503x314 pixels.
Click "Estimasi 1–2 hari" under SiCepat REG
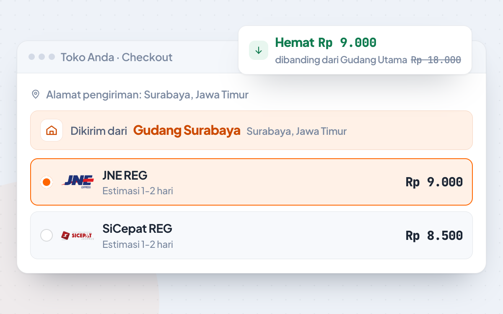(x=138, y=244)
